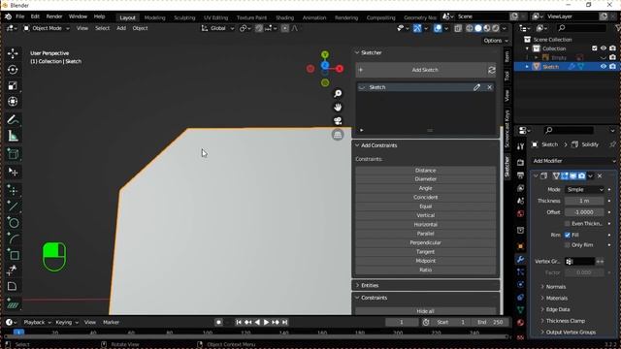Select the Measure ruler tool

pos(13,136)
